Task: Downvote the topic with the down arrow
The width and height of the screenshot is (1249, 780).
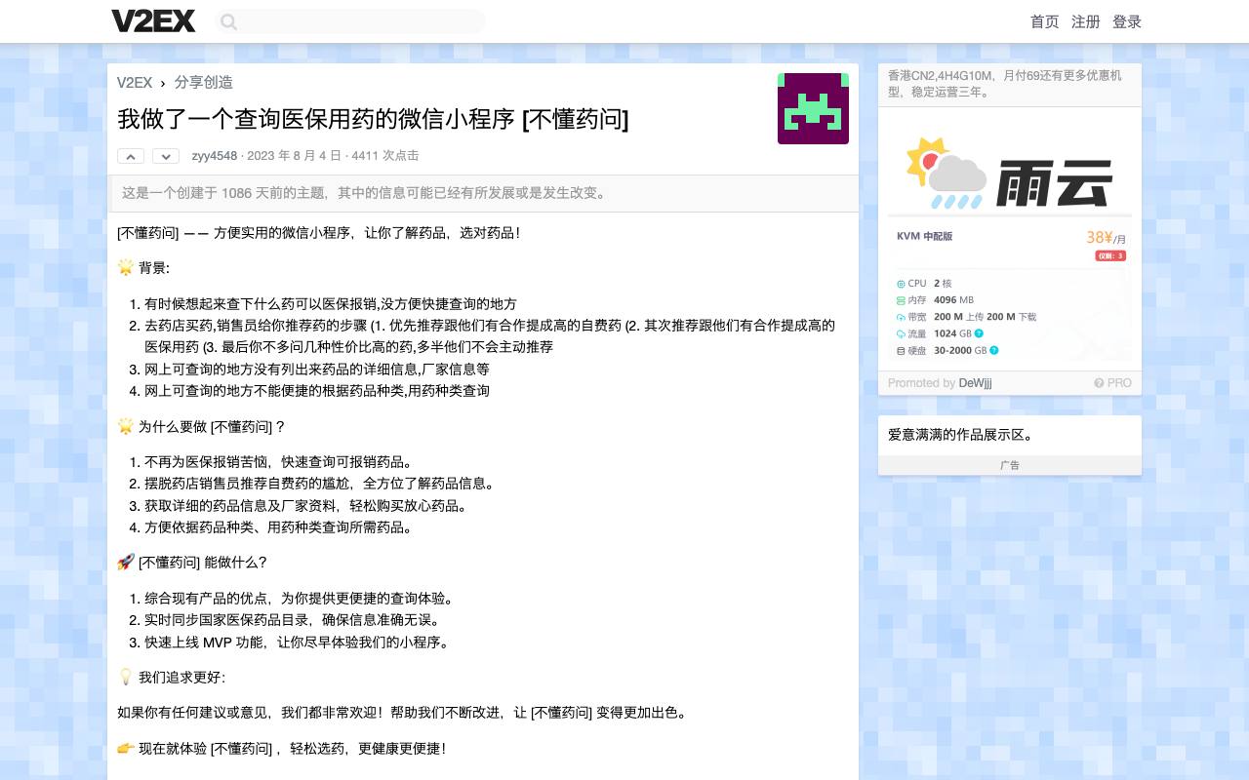Action: (x=166, y=156)
